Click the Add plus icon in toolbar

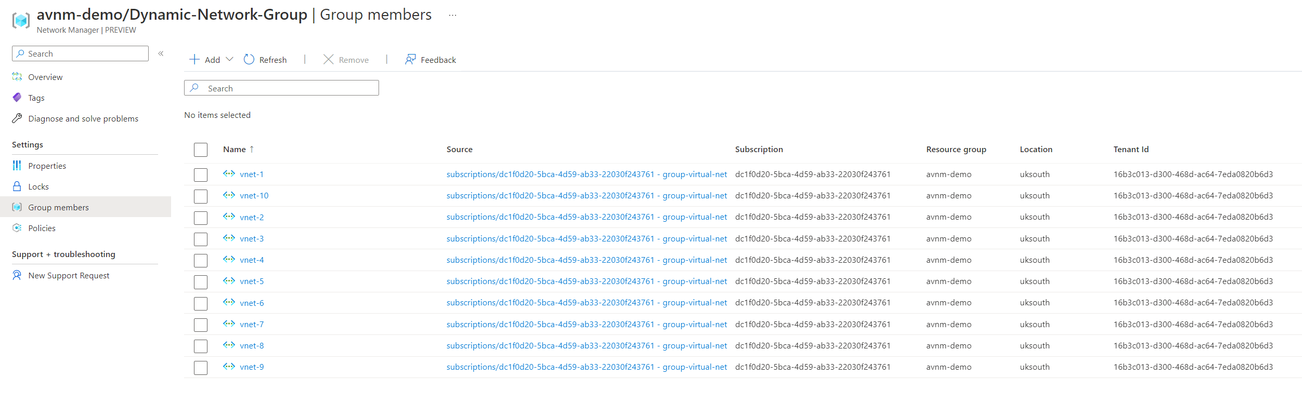coord(194,60)
